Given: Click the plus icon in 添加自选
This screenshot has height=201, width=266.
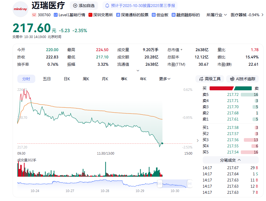Looking at the screenshot, I should click(x=75, y=6).
